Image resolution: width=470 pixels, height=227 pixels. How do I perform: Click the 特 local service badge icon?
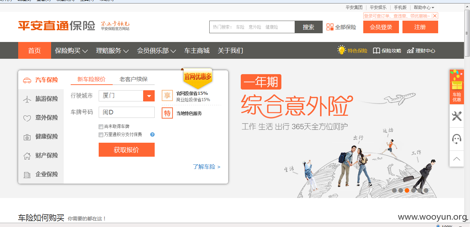pos(167,113)
